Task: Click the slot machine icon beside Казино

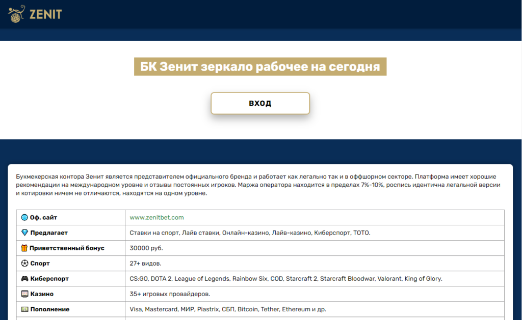Action: (x=24, y=294)
